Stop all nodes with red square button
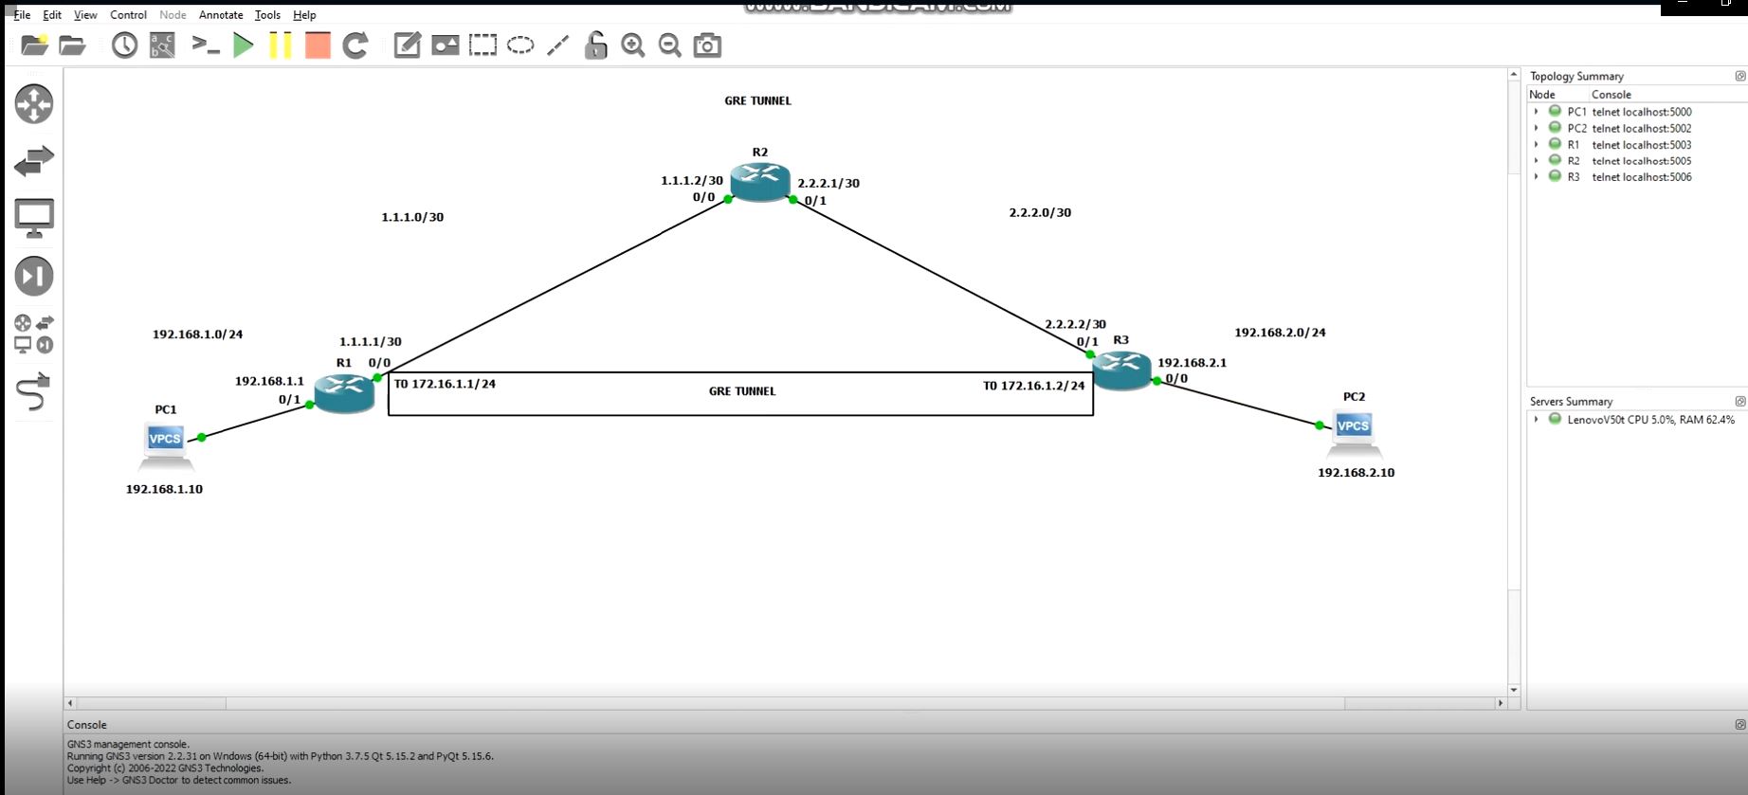This screenshot has height=795, width=1748. point(318,45)
